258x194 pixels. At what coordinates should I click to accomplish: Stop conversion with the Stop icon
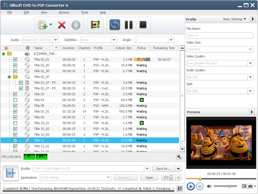[x=143, y=25]
